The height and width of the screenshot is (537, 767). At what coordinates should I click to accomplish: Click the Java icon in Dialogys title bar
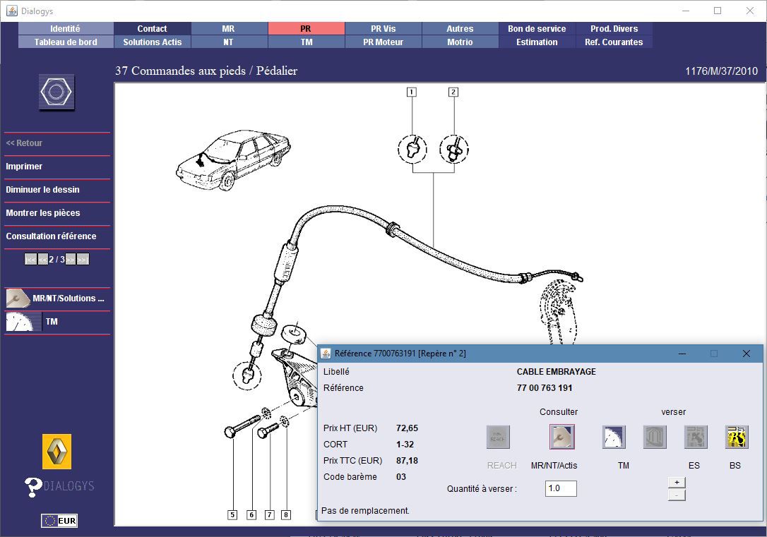coord(12,11)
